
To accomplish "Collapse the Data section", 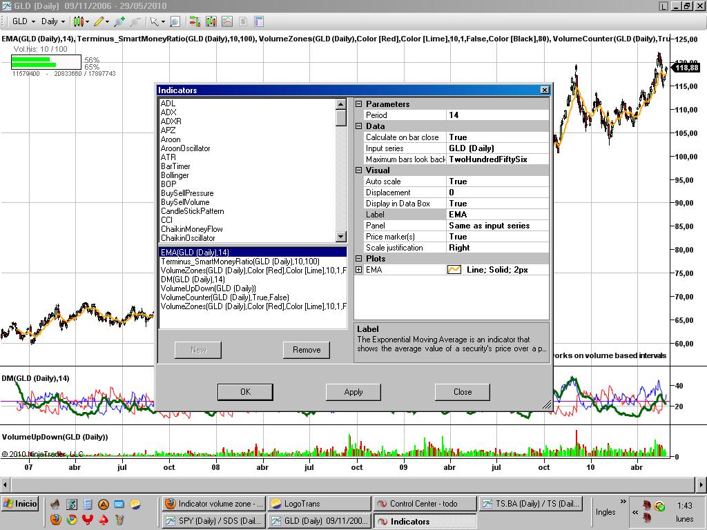I will click(x=359, y=126).
